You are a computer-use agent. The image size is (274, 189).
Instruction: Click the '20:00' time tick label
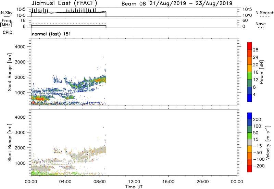pyautogui.click(x=202, y=182)
